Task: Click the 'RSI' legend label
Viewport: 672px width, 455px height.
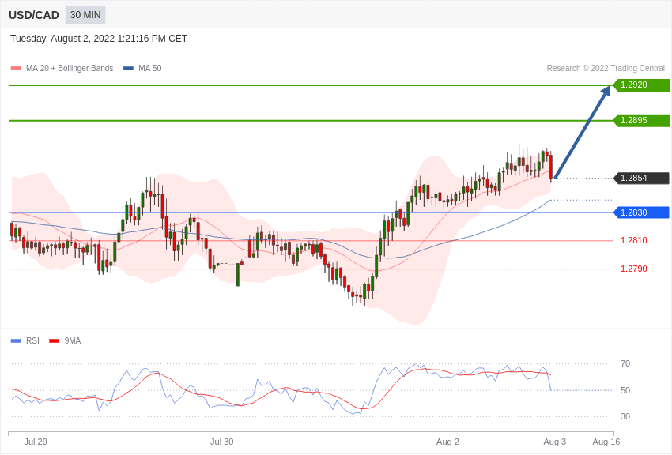Action: (32, 340)
